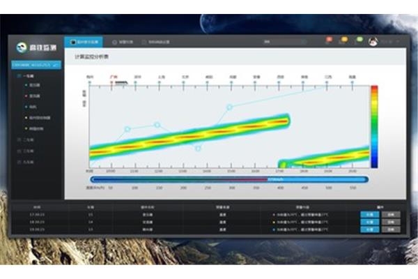
Task: Select the sidebar item with red dot
Action: (33, 96)
